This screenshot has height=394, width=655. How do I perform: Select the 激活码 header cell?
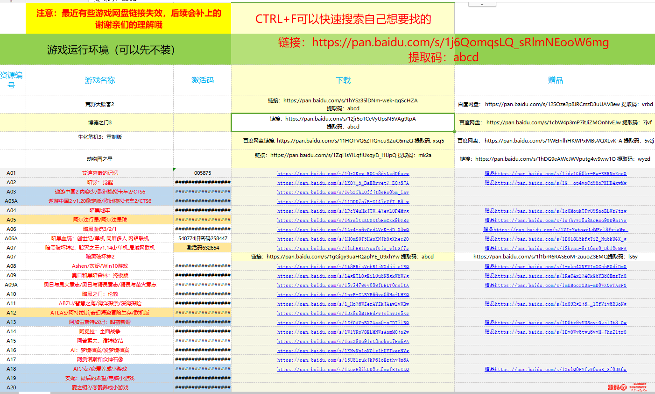click(202, 80)
